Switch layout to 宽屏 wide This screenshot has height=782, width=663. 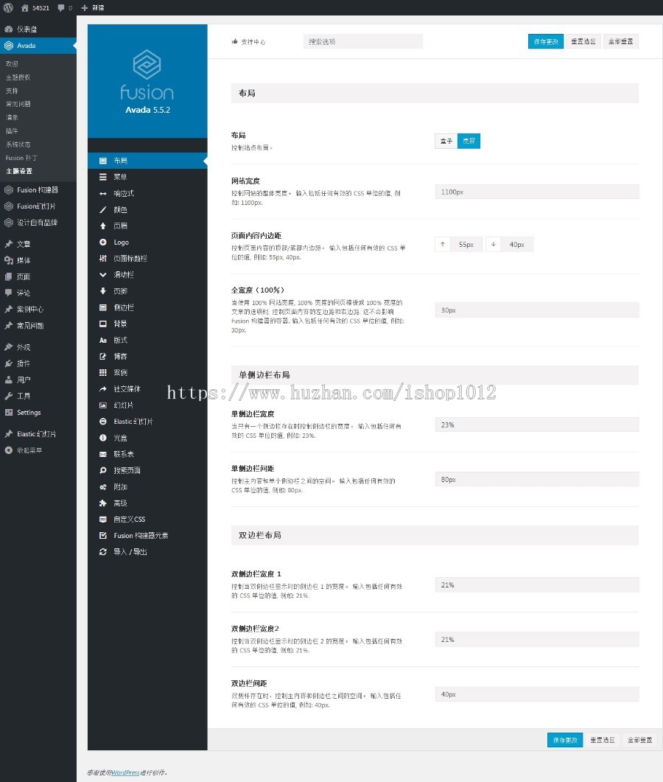click(x=469, y=141)
